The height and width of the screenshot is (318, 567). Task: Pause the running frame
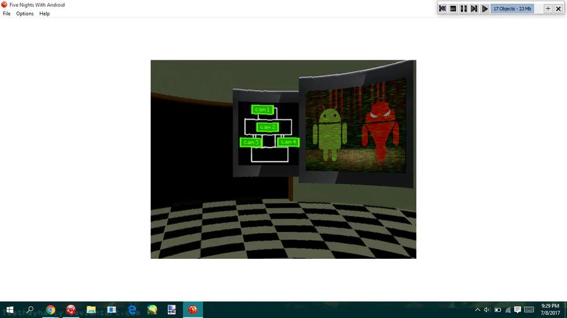coord(464,9)
